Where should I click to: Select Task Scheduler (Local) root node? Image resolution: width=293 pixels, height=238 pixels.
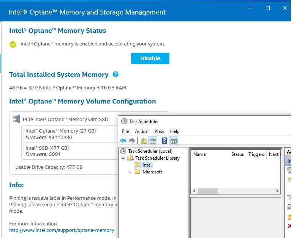tap(150, 151)
